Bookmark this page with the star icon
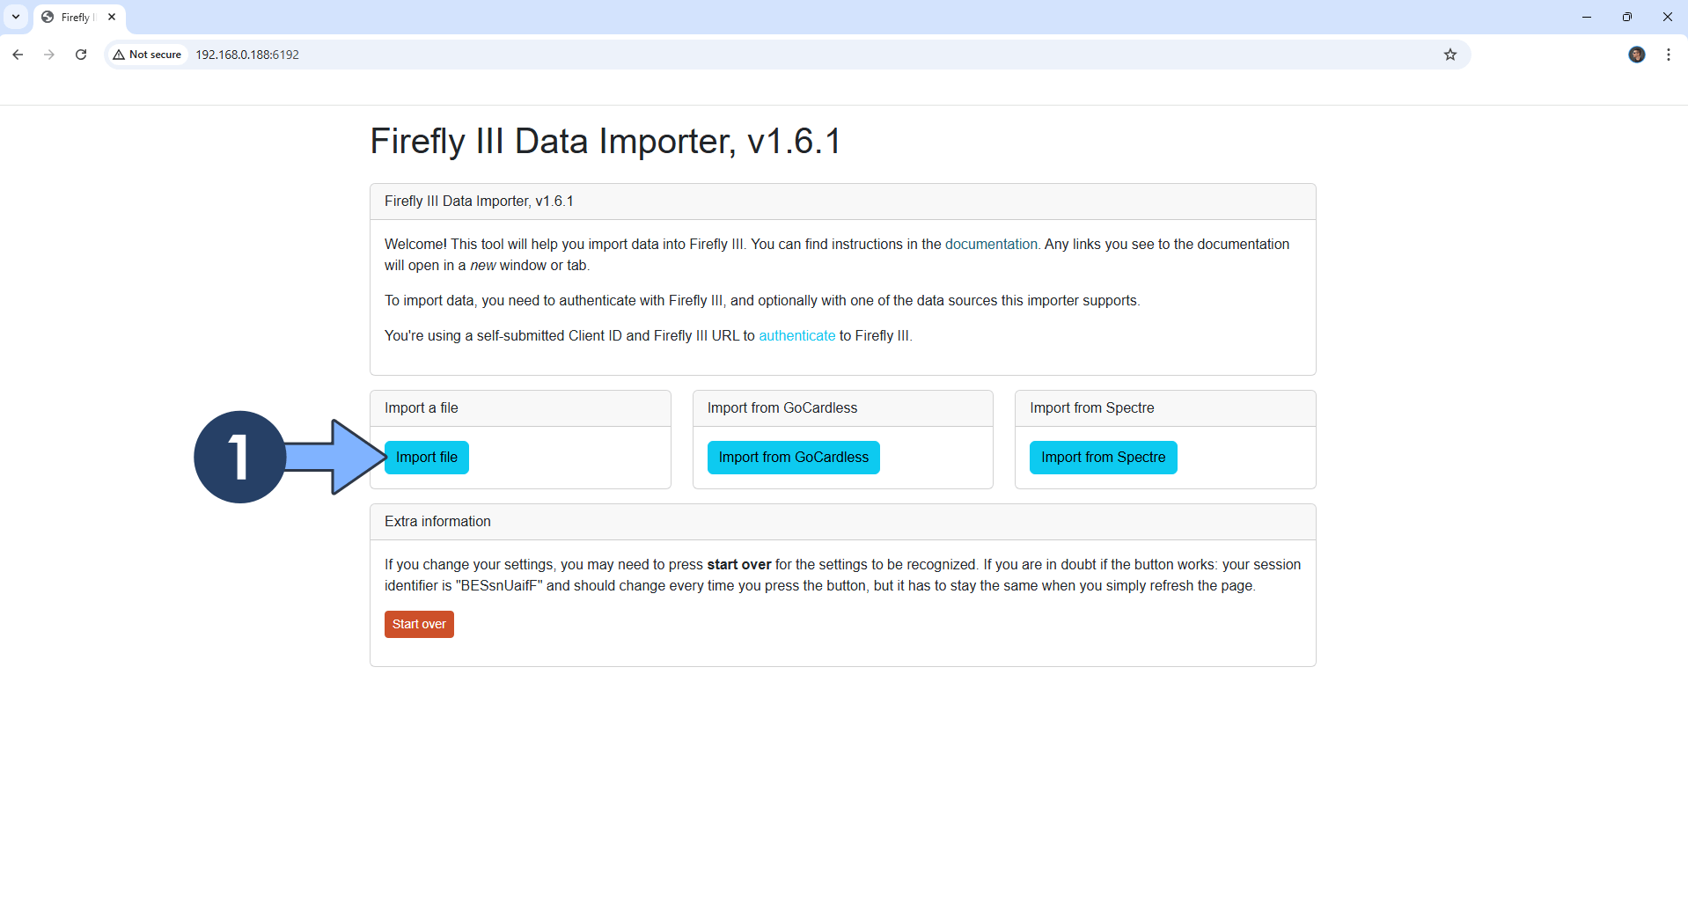Image resolution: width=1688 pixels, height=902 pixels. (1450, 55)
